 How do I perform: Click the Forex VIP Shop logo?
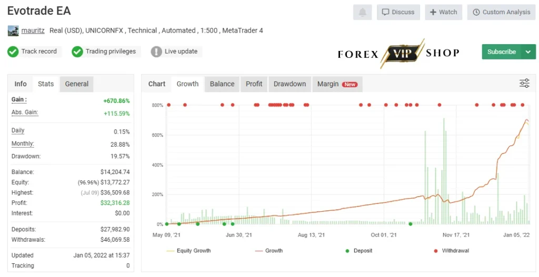pos(398,53)
